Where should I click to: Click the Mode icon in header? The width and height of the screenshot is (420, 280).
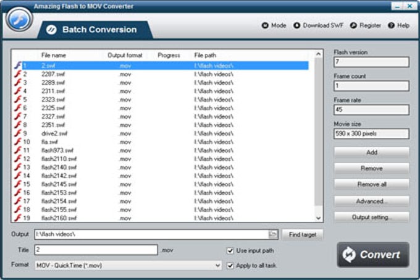[x=265, y=25]
